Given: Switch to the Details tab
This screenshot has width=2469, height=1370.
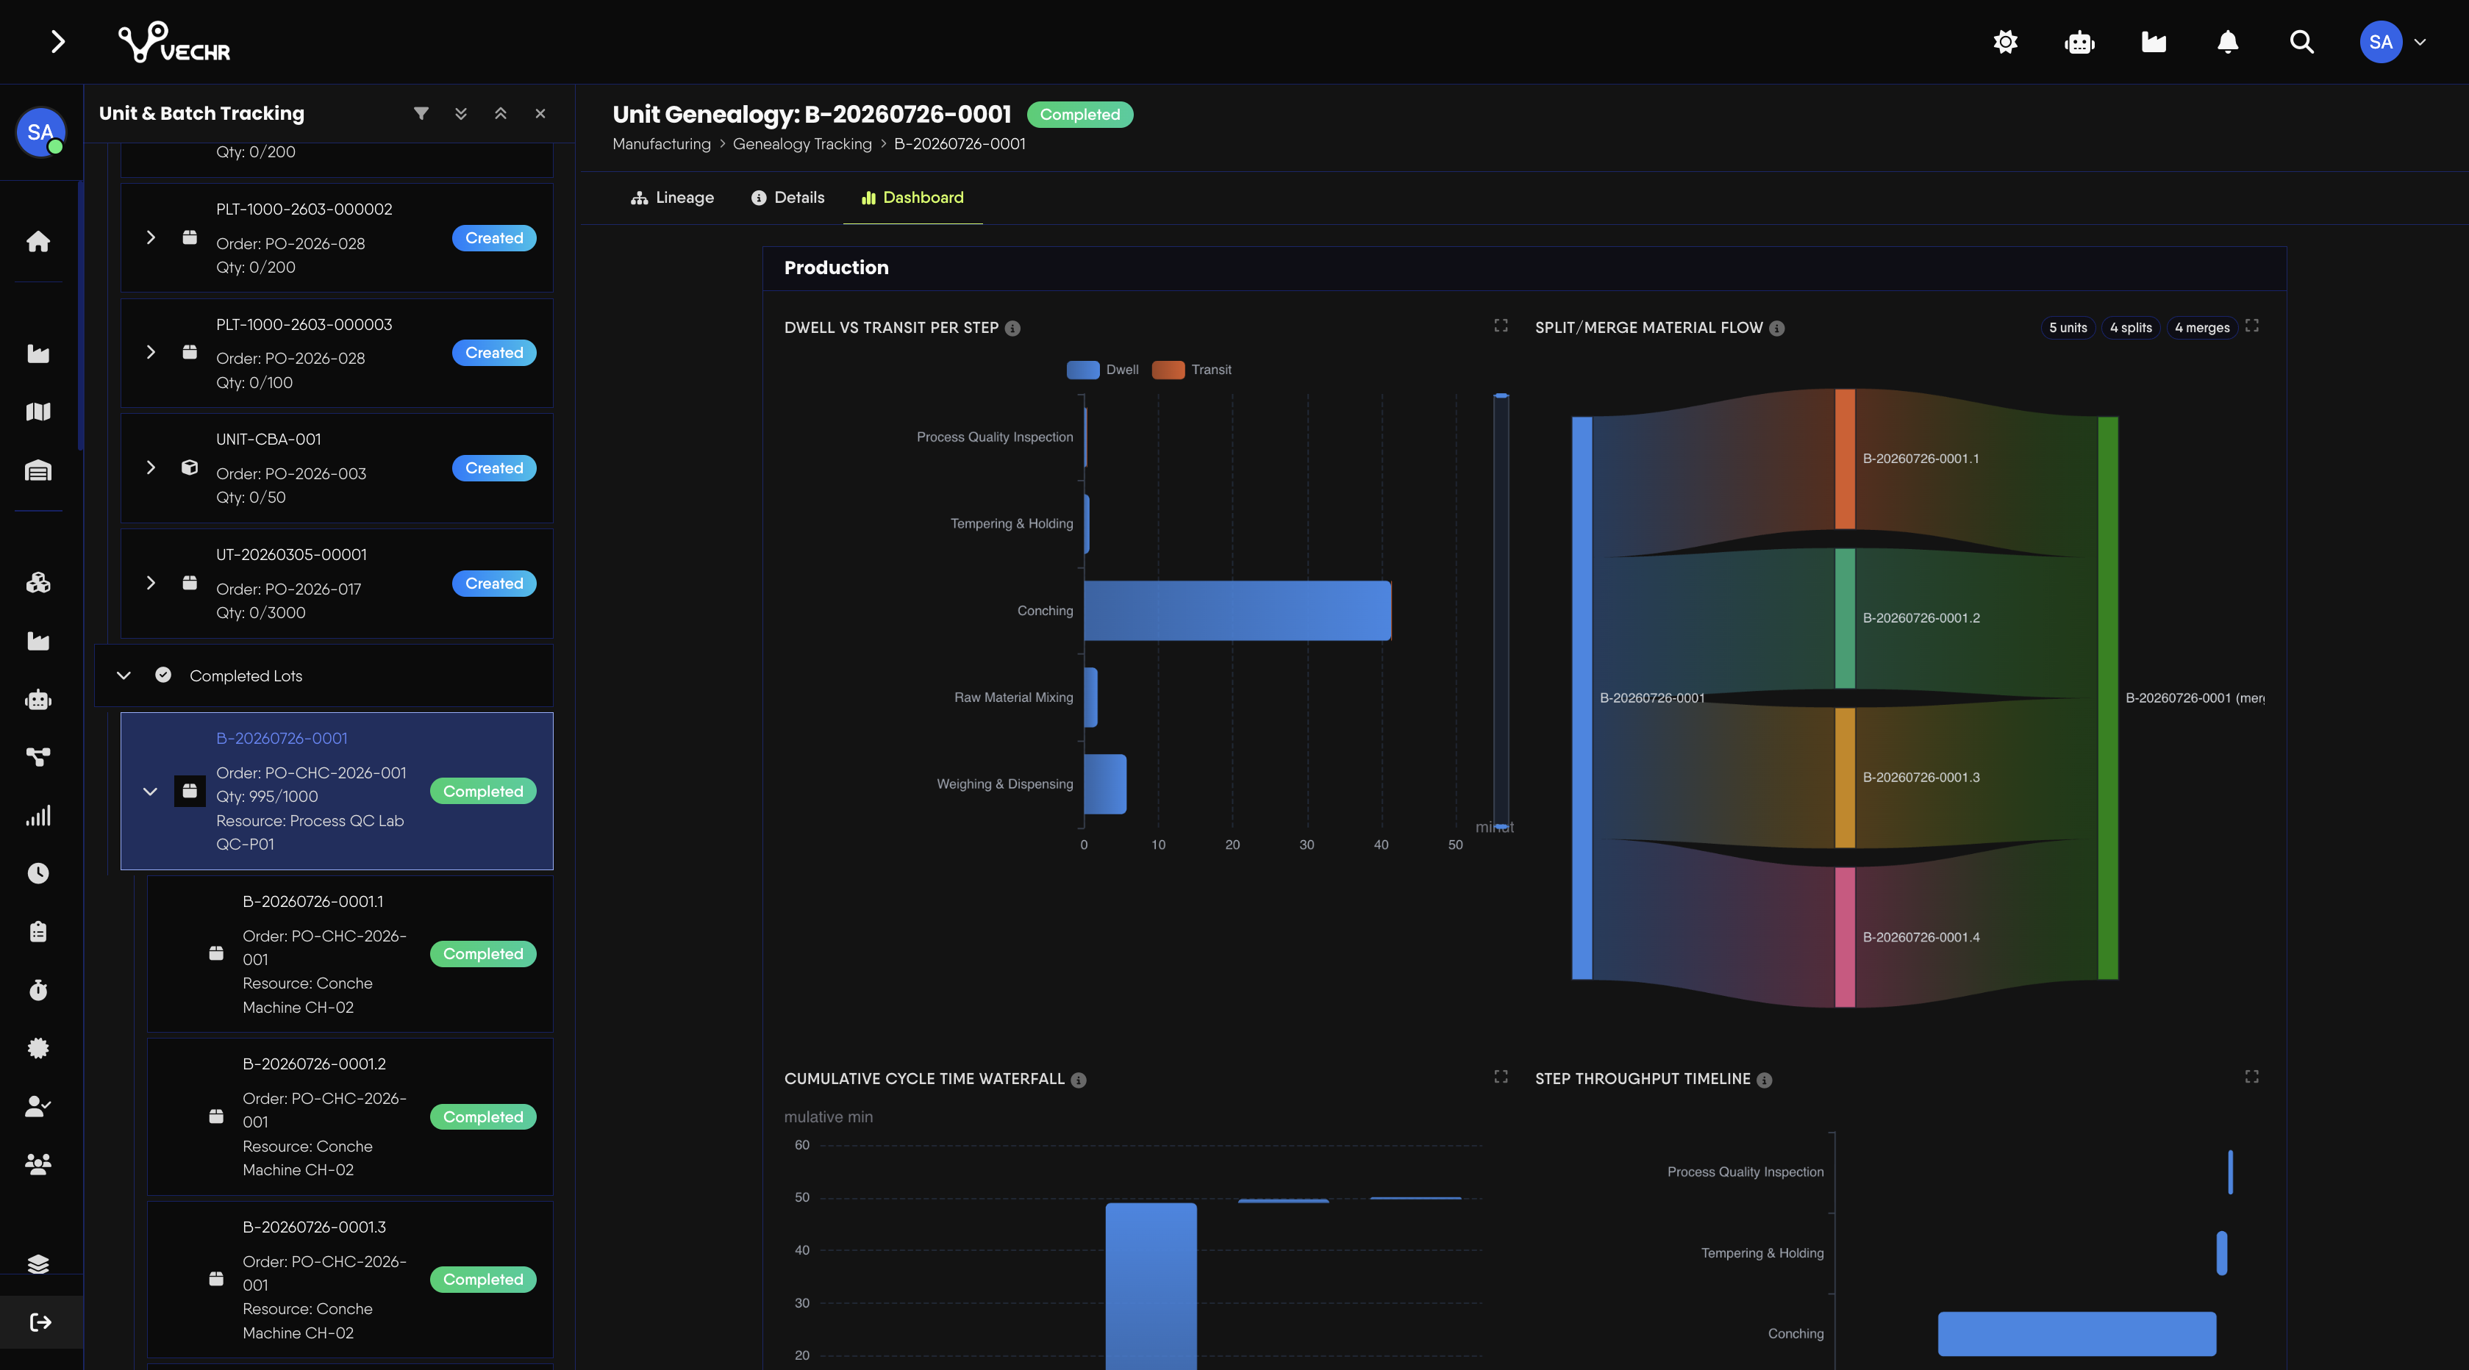Looking at the screenshot, I should (x=788, y=198).
